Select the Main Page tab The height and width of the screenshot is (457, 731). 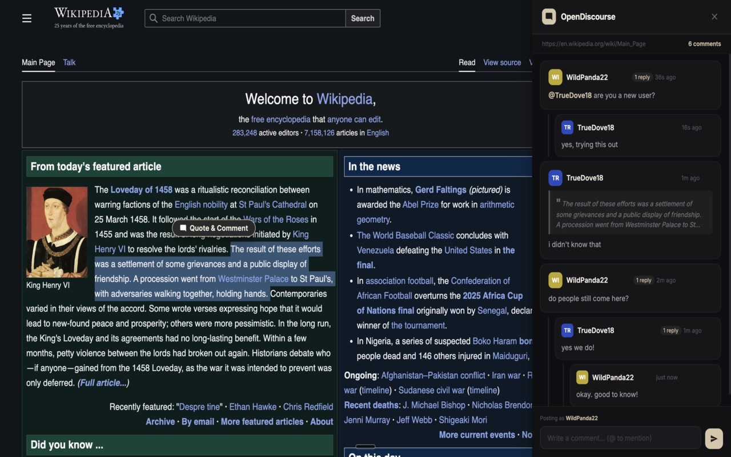pos(38,62)
